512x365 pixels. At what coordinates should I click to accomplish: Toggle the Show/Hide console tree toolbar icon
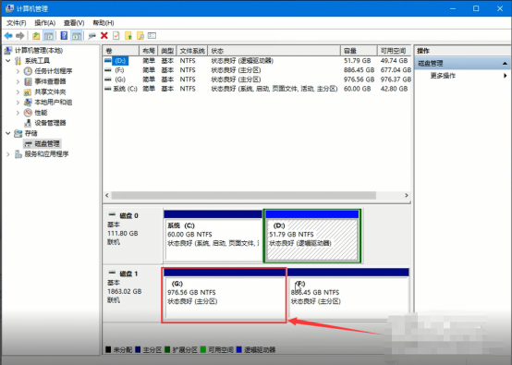point(49,36)
